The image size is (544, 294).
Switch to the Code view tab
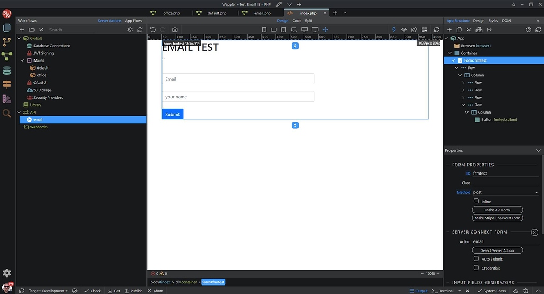pyautogui.click(x=296, y=21)
